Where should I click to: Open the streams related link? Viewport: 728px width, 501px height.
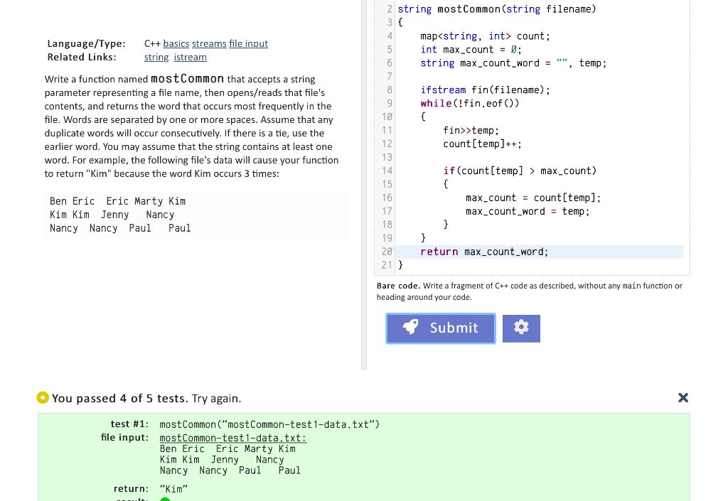(x=209, y=43)
